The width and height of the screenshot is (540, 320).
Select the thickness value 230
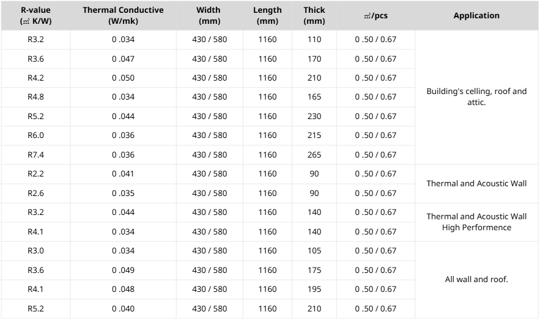(x=314, y=117)
